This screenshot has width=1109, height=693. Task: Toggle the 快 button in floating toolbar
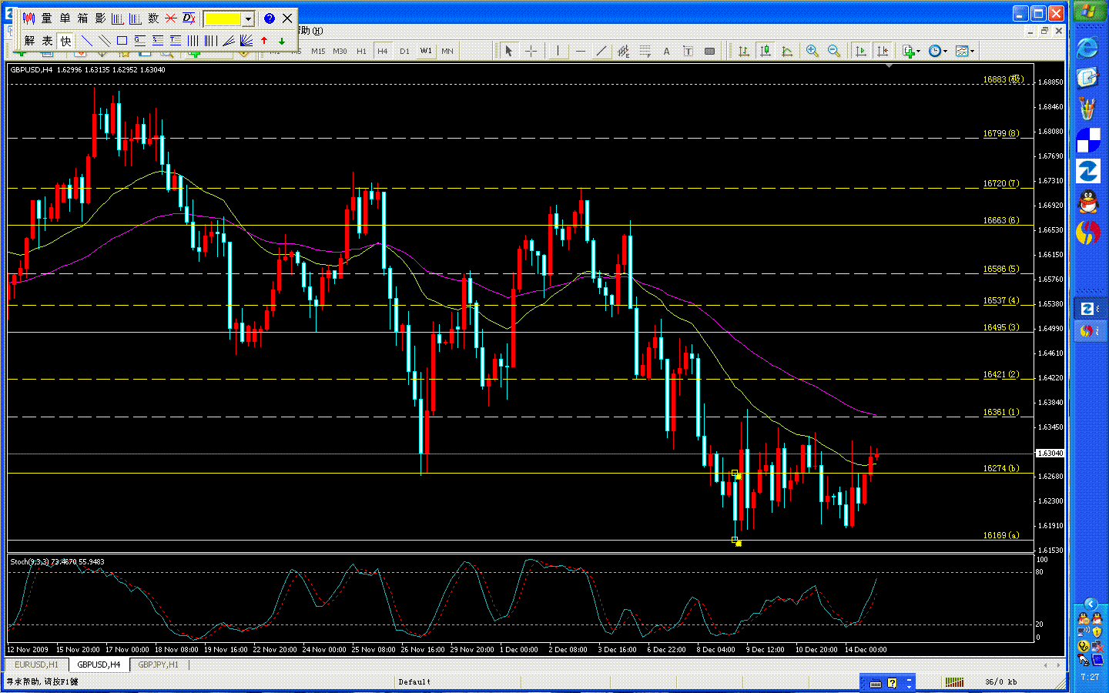65,41
